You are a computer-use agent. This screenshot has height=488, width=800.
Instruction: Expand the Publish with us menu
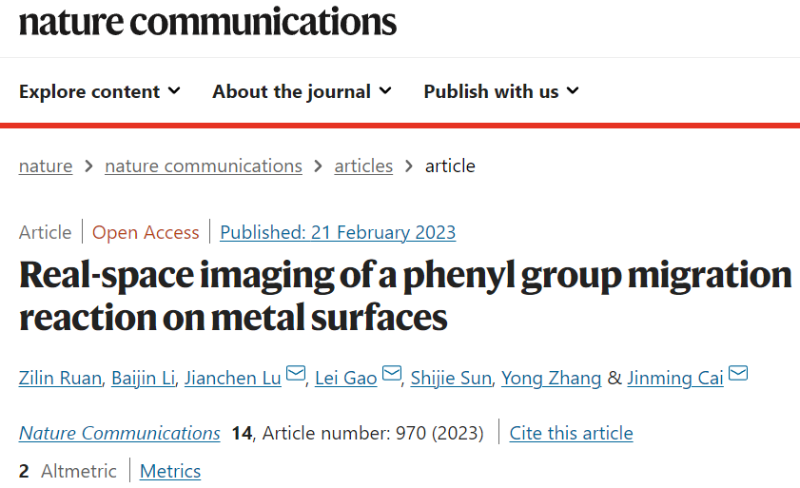[x=501, y=91]
